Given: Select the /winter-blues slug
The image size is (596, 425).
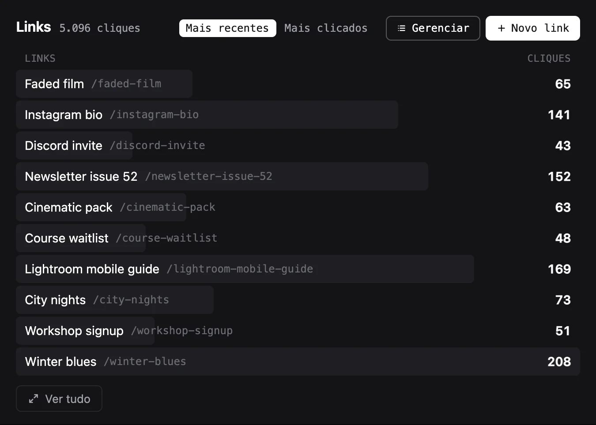Looking at the screenshot, I should click(145, 362).
